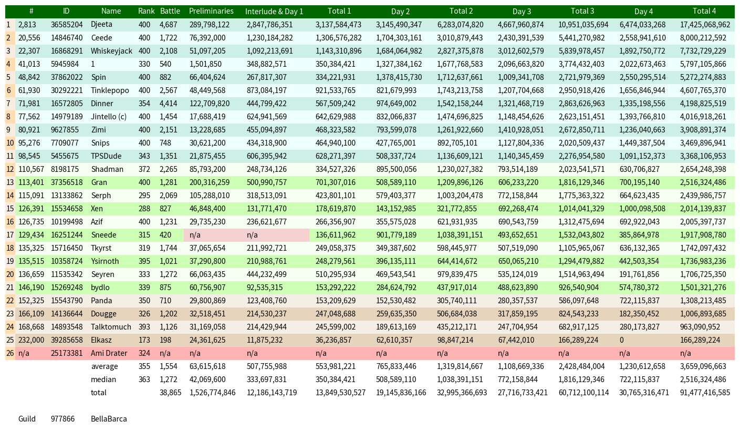Click the grand total 91,477,416,585

(705, 393)
